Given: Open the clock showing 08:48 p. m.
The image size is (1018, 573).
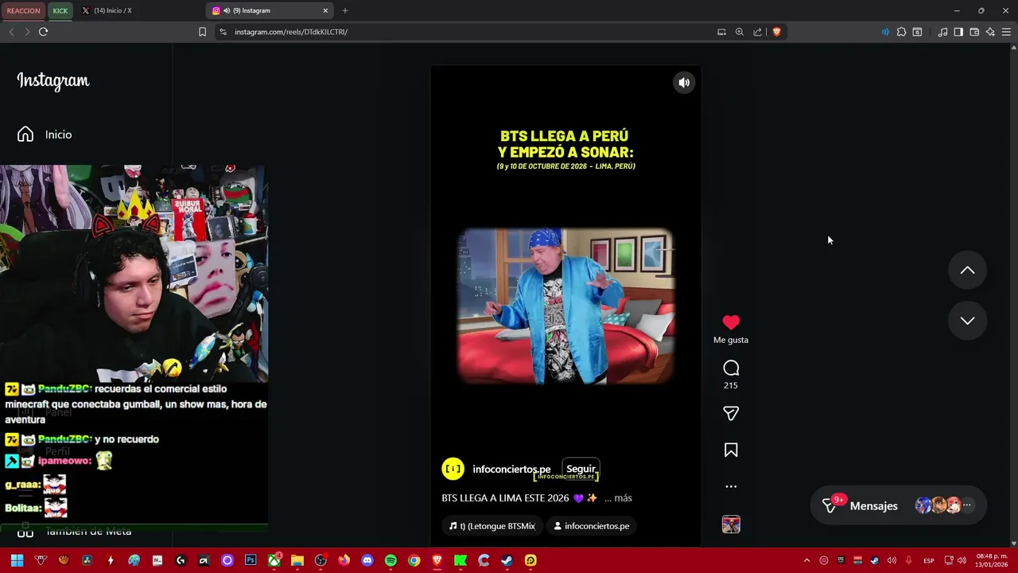Looking at the screenshot, I should click(x=992, y=560).
